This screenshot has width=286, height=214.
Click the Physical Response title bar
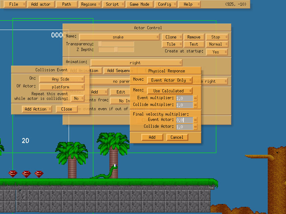(x=166, y=71)
